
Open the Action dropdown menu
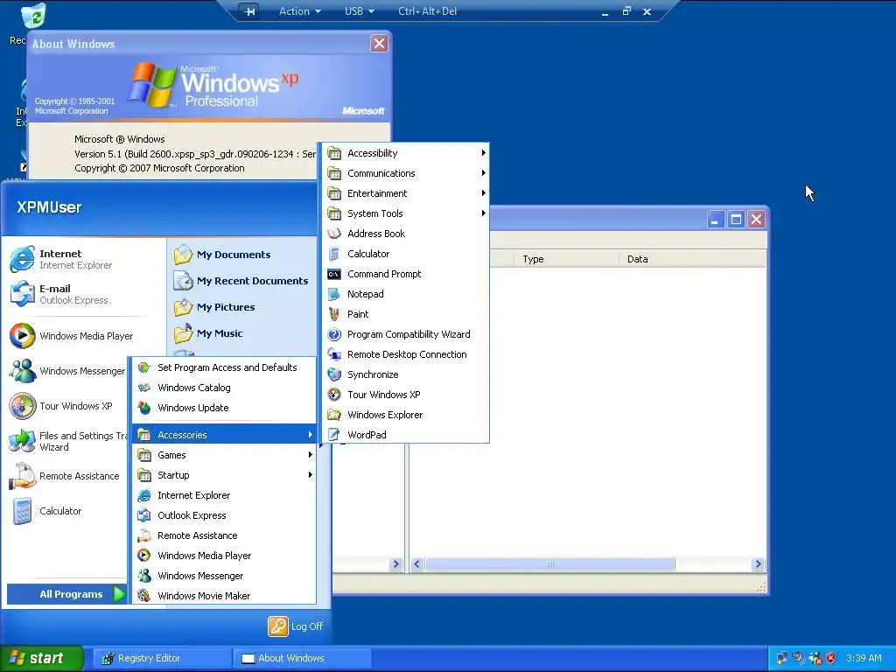[299, 11]
